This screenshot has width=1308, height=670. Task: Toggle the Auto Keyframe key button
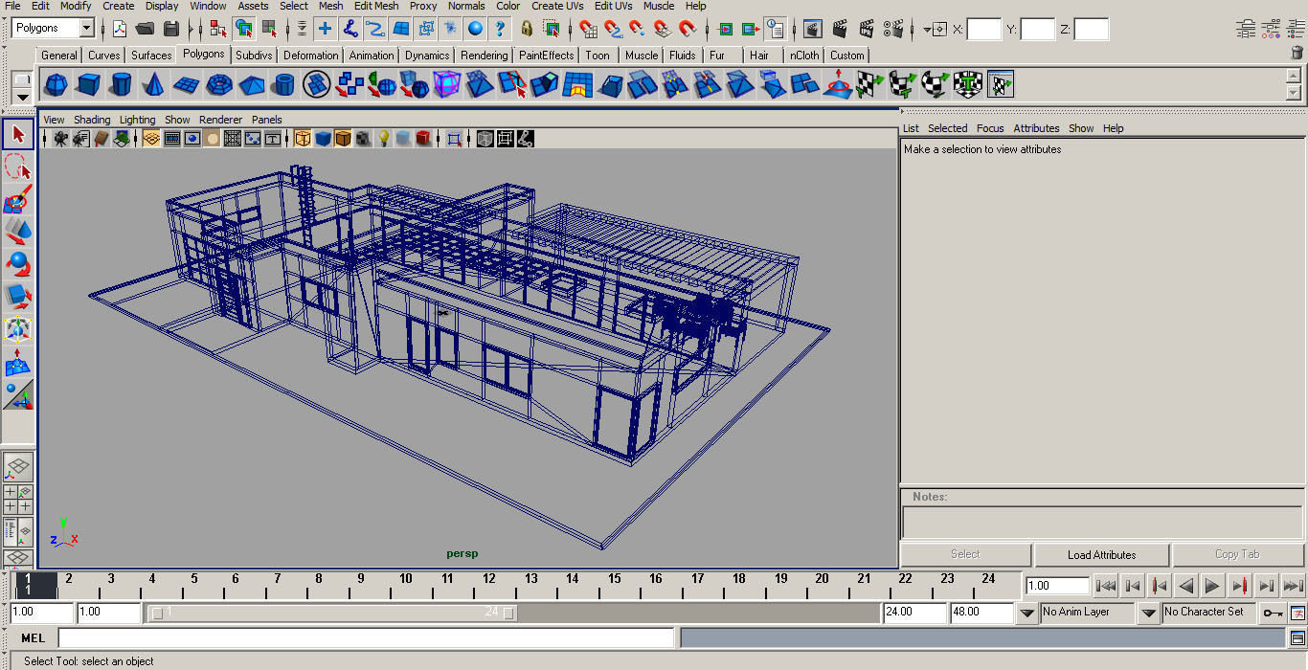[x=1273, y=613]
